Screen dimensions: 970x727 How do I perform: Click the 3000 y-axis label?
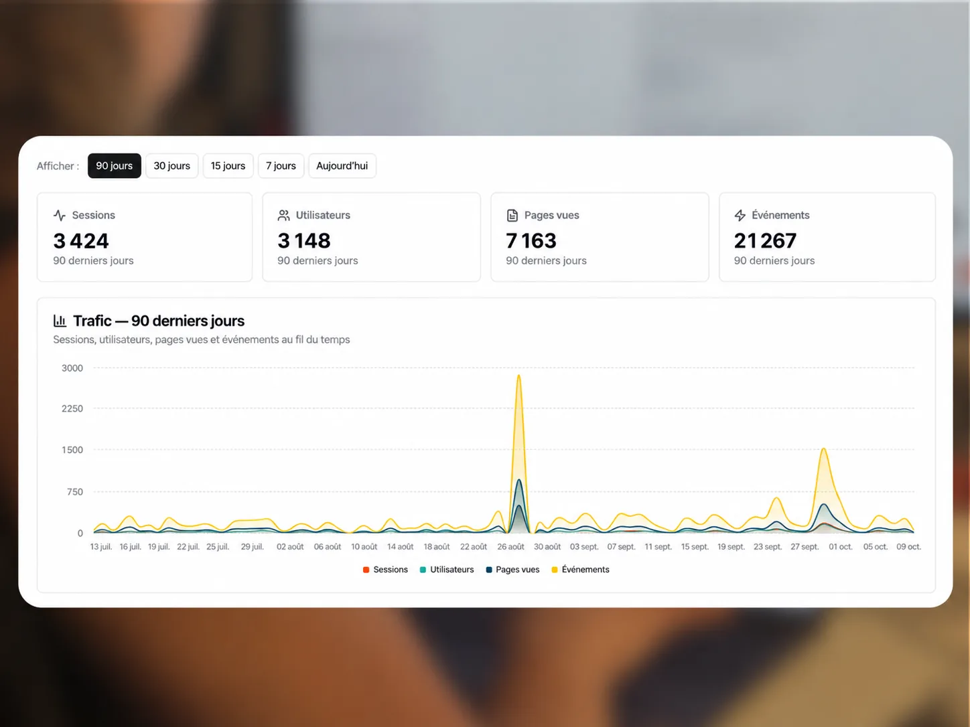72,368
